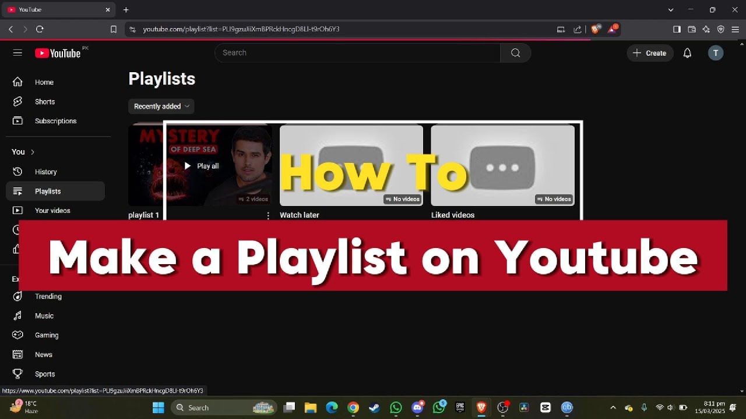Click the YouTube logo
The height and width of the screenshot is (419, 746).
tap(58, 53)
